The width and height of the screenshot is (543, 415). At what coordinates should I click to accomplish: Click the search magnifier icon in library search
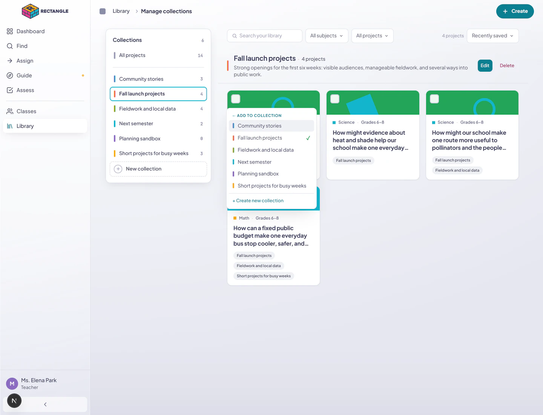coord(235,36)
